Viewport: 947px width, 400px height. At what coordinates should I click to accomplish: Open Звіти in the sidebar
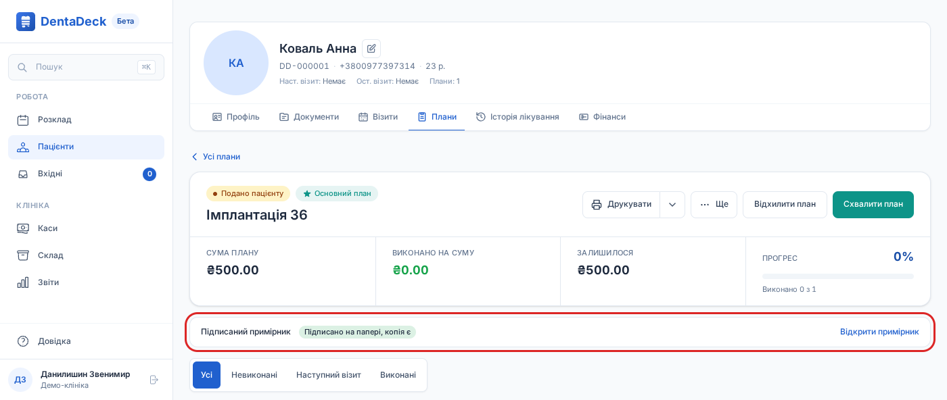pyautogui.click(x=86, y=282)
